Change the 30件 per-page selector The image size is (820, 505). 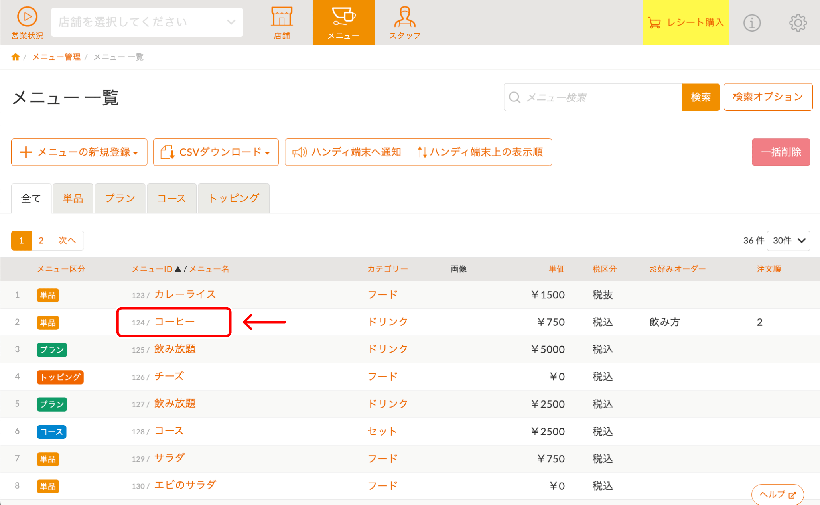pos(788,241)
